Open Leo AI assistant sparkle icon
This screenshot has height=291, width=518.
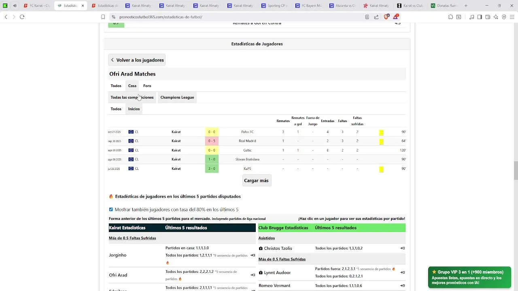click(x=496, y=17)
